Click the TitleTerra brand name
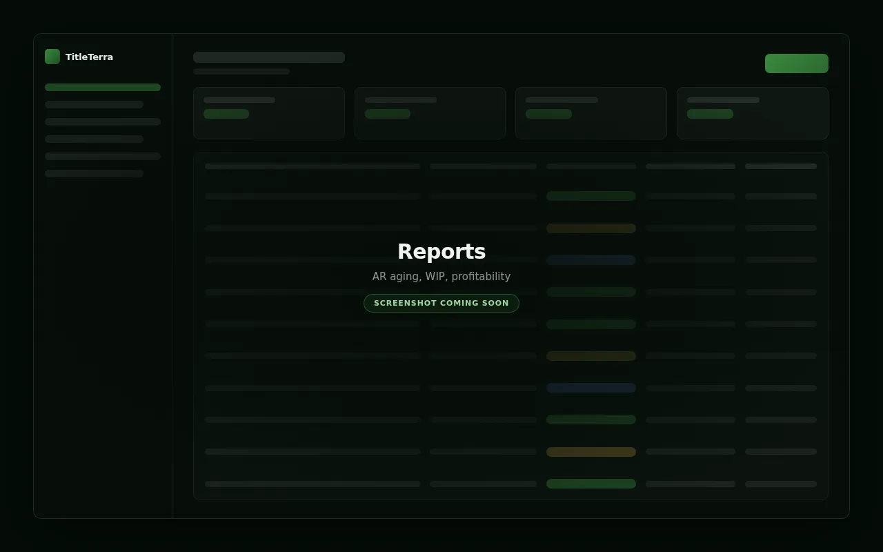Viewport: 883px width, 552px height. tap(89, 57)
